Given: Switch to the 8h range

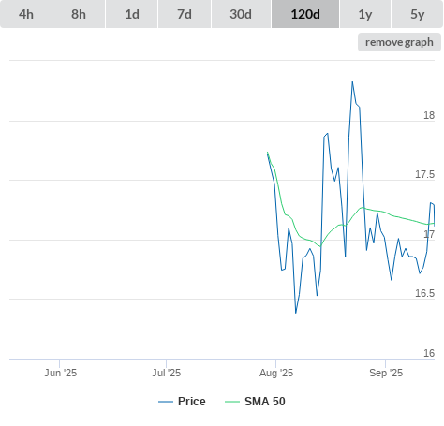Looking at the screenshot, I should pos(79,14).
